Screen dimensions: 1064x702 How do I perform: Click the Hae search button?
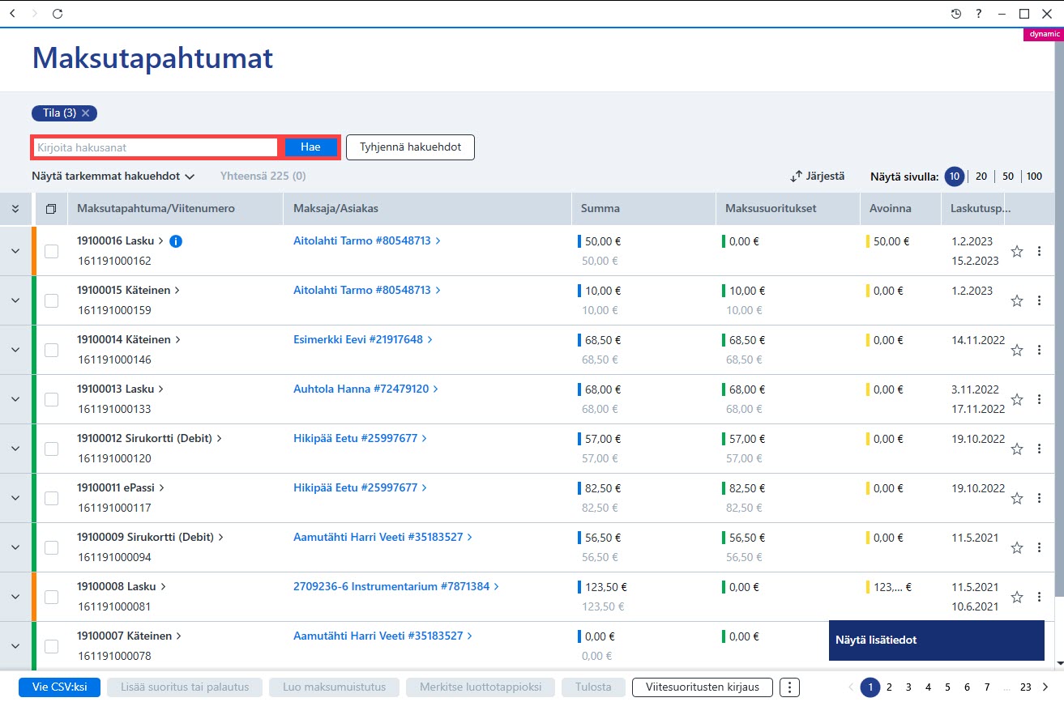310,147
